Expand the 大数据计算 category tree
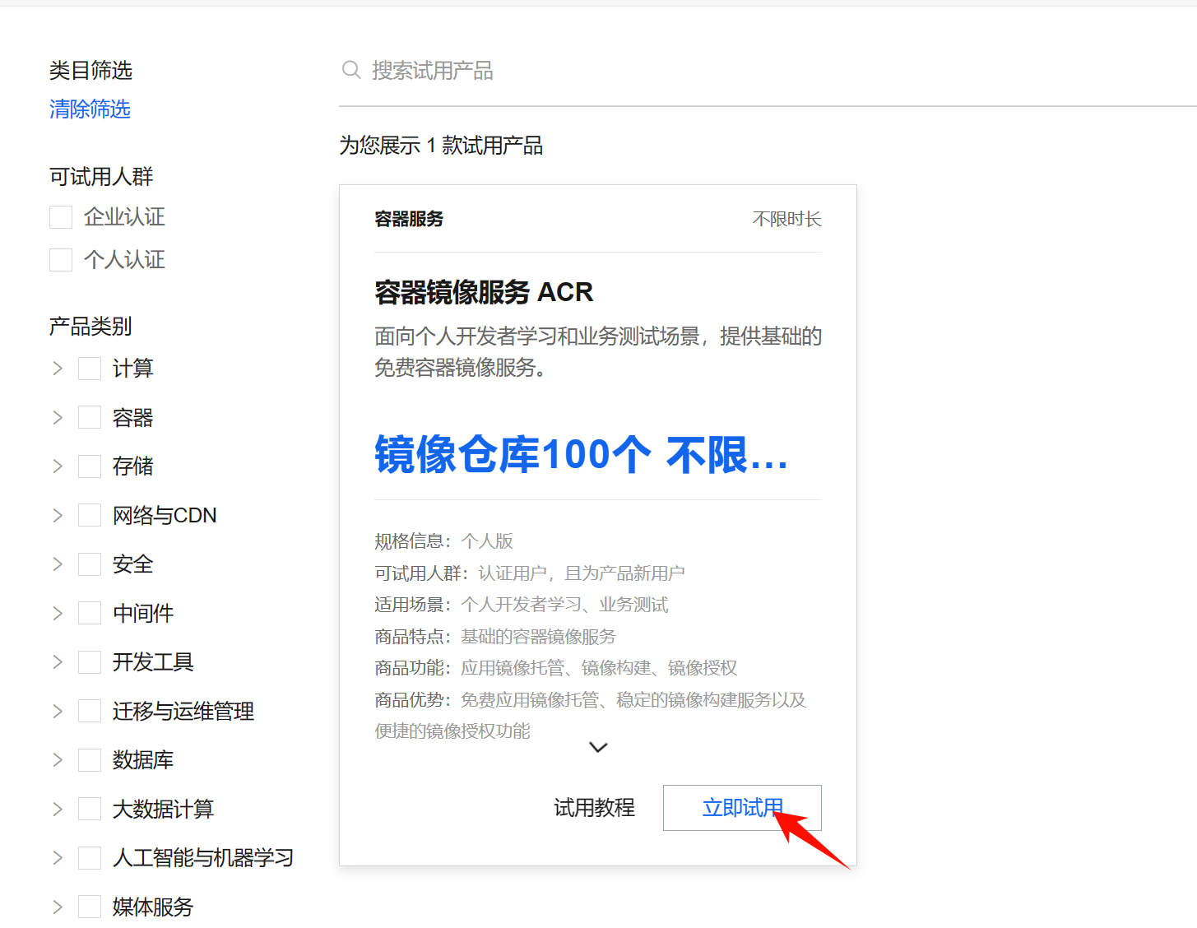 [57, 809]
